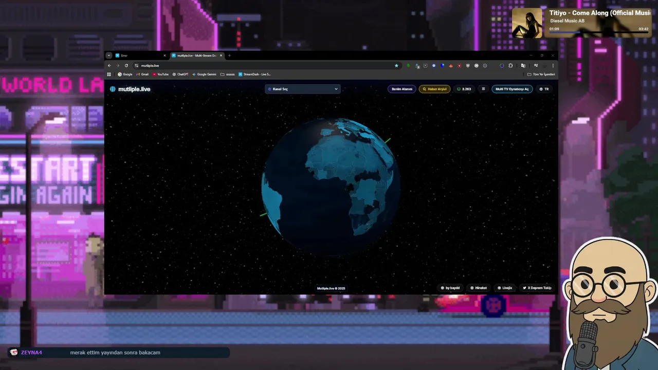Open the hamburger menu in site header
Image resolution: width=658 pixels, height=370 pixels.
point(483,89)
